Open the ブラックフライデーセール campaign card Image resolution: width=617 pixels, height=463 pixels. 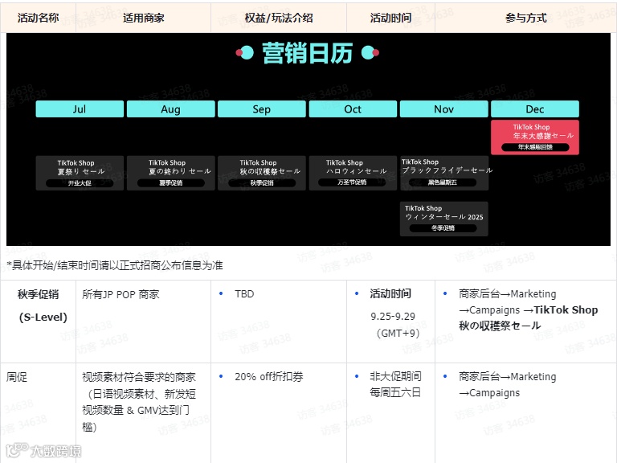tap(443, 174)
